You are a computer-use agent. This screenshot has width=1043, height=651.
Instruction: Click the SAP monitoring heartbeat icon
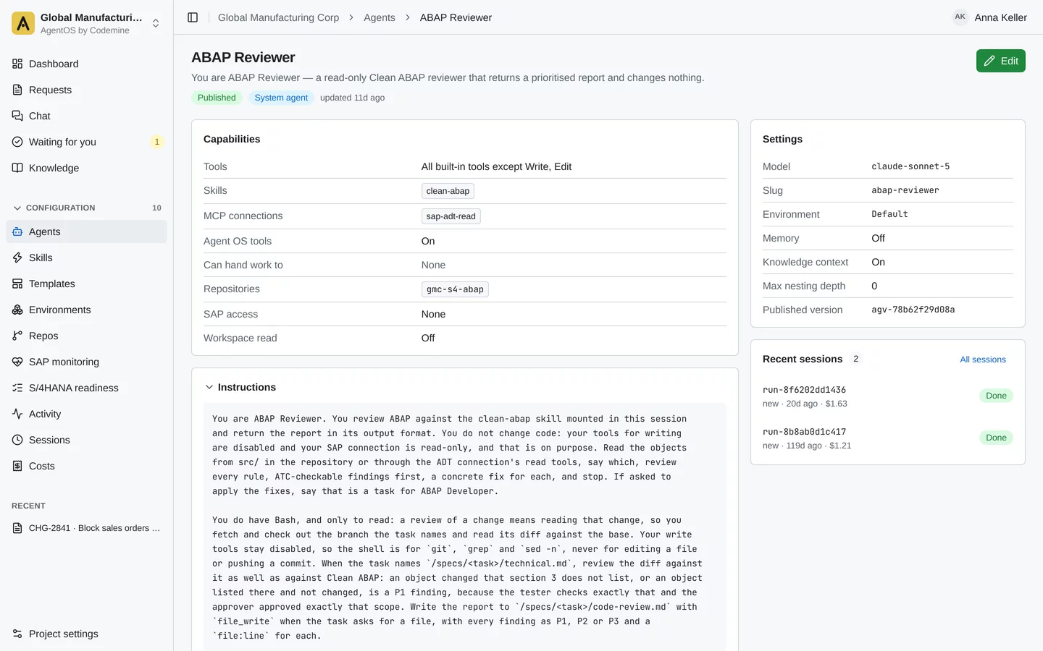click(x=17, y=362)
